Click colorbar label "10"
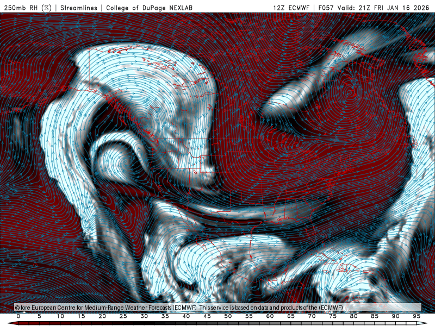The width and height of the screenshot is (435, 326). [x=60, y=316]
